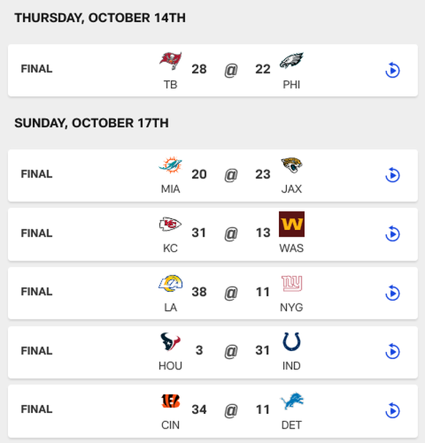
Task: Click the Houston Texans logo
Action: pyautogui.click(x=170, y=342)
